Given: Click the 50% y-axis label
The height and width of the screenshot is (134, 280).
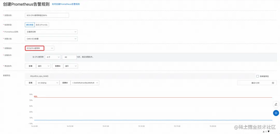Looking at the screenshot, I should (31, 106).
